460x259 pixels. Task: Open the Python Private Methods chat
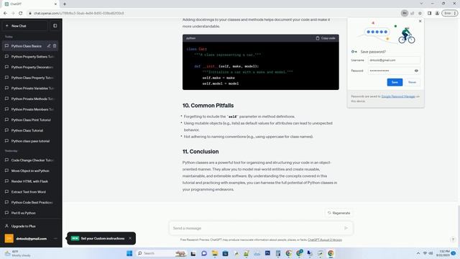31,99
